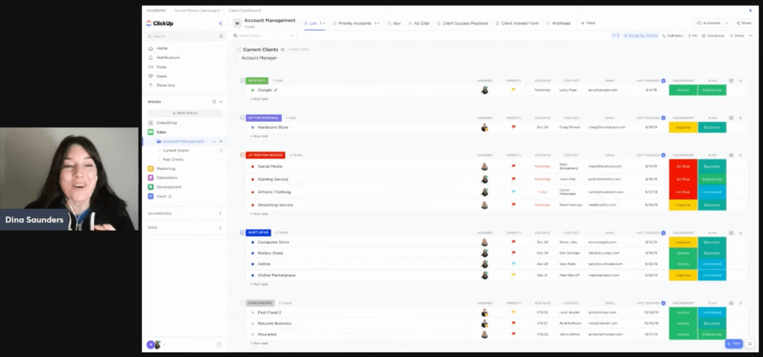763x357 pixels.
Task: Click the blue Task button
Action: [x=734, y=343]
